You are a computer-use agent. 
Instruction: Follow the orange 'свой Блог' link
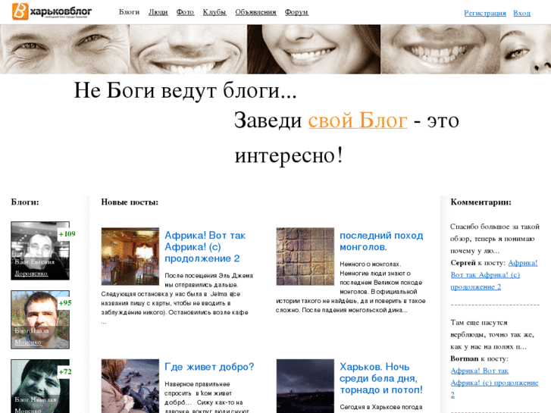[358, 120]
